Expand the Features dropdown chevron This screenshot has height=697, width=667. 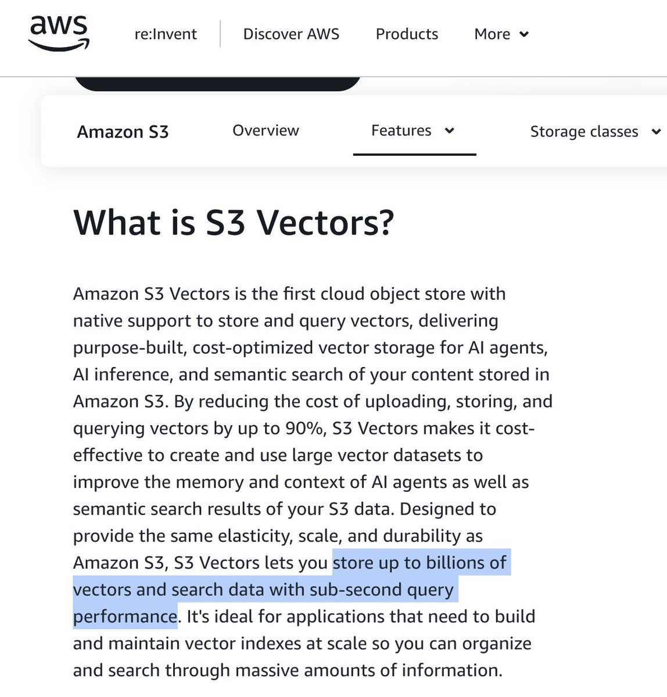(449, 131)
